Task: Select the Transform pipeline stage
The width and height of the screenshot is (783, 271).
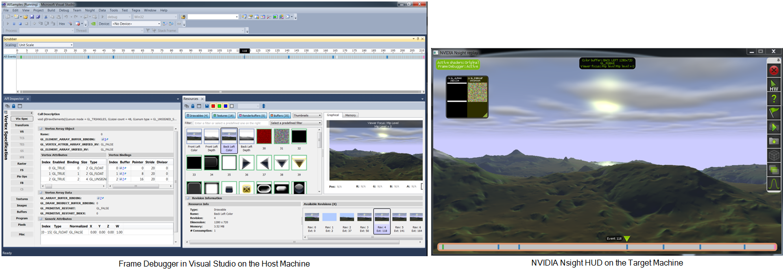Action: tap(22, 125)
